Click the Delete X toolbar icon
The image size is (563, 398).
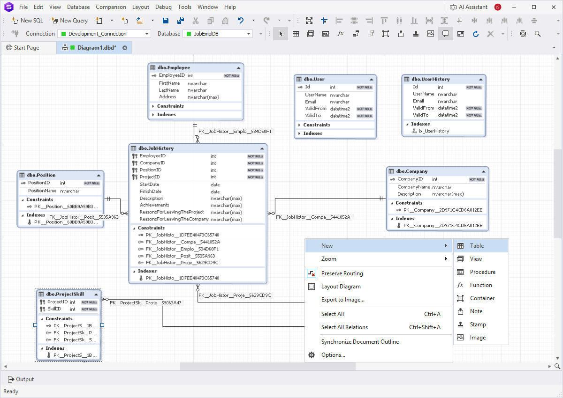click(491, 34)
